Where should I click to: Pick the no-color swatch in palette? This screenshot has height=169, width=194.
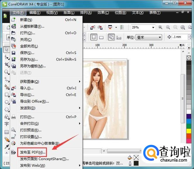[189, 58]
